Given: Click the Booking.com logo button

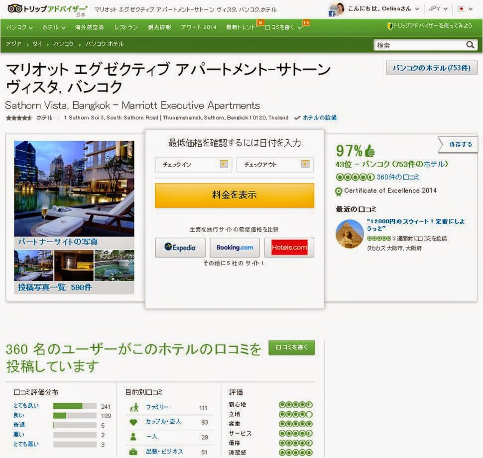Looking at the screenshot, I should pos(235,247).
